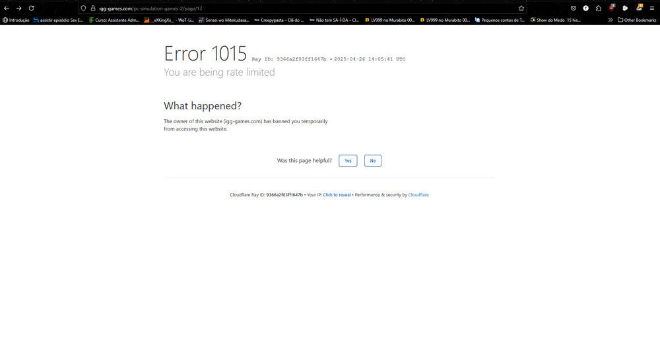Open the Other Bookmarks folder

tap(637, 20)
